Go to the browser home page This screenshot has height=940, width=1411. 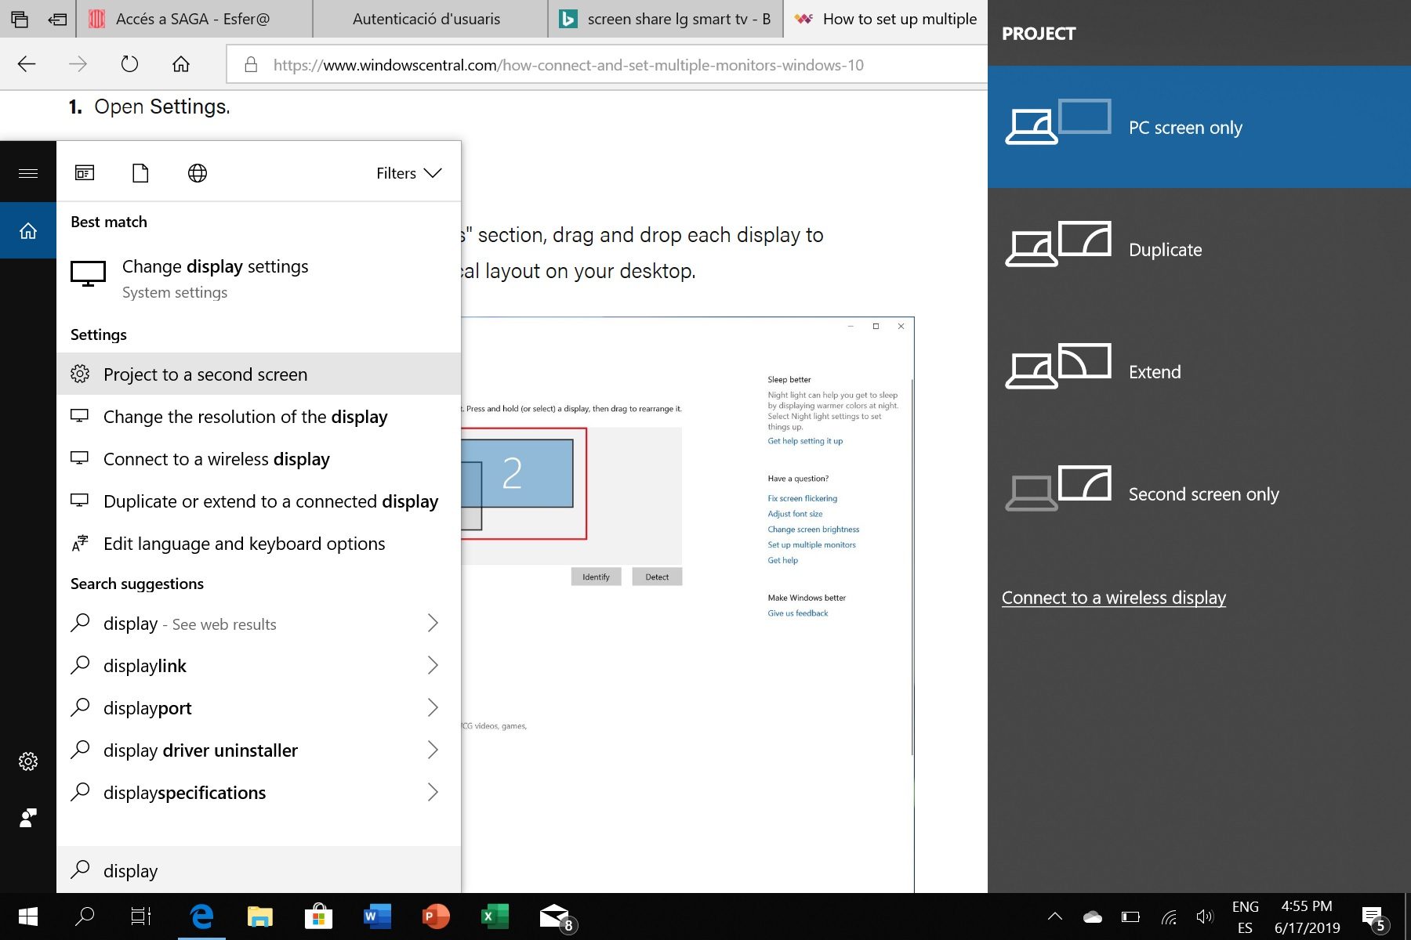[181, 64]
